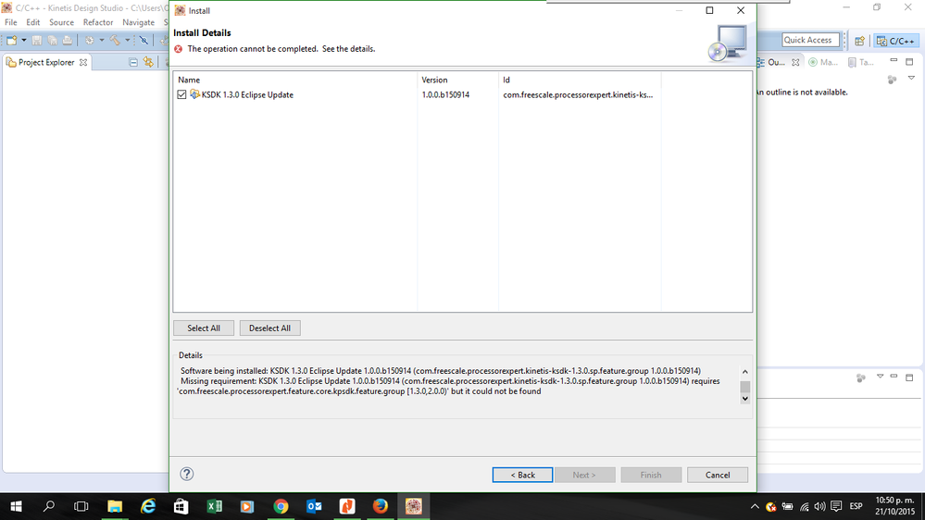925x520 pixels.
Task: Click Details scrollbar down arrow
Action: 745,399
